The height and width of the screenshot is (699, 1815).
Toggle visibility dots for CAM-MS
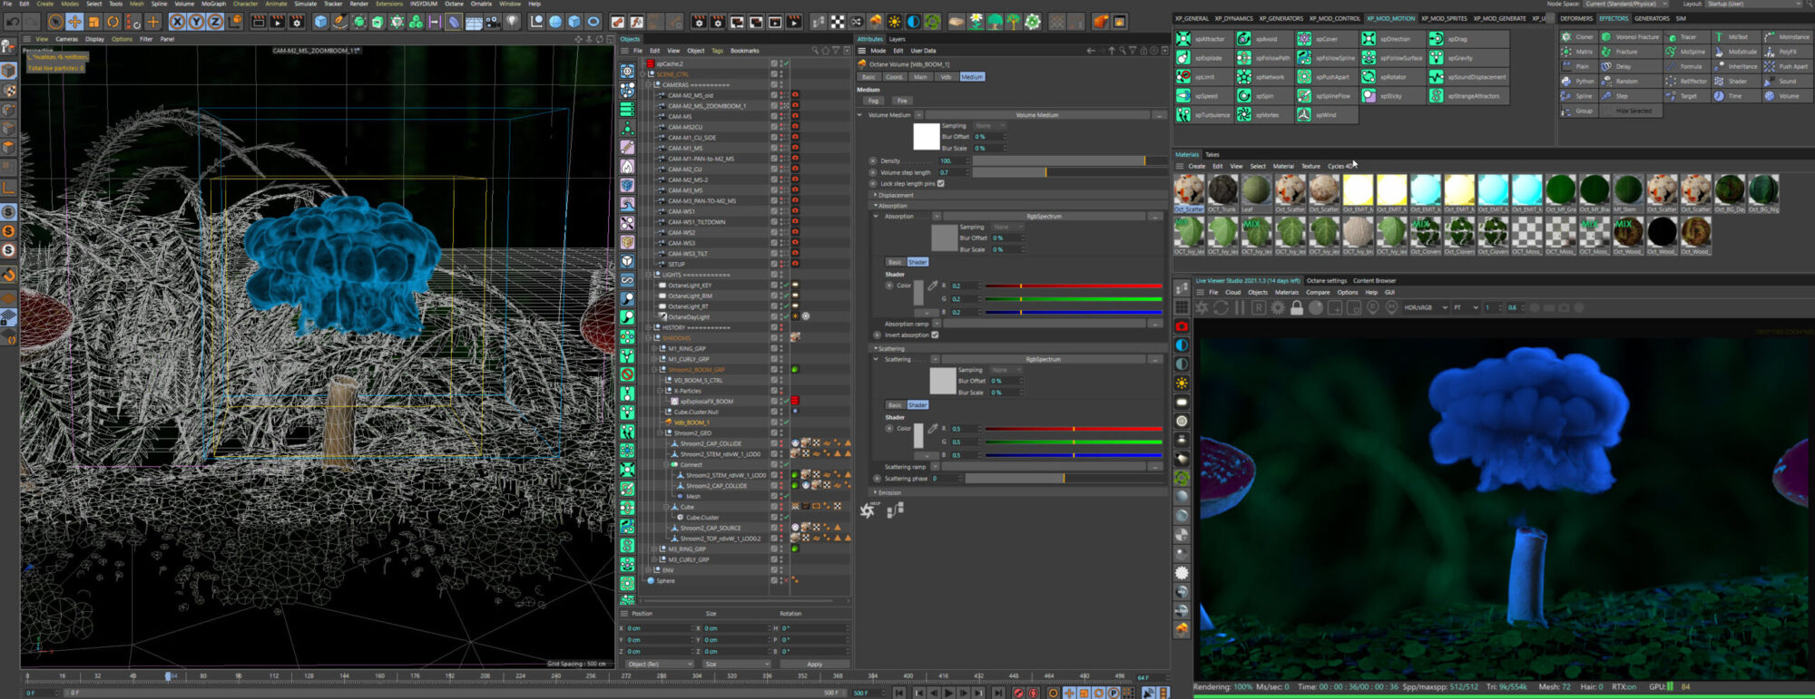point(781,116)
